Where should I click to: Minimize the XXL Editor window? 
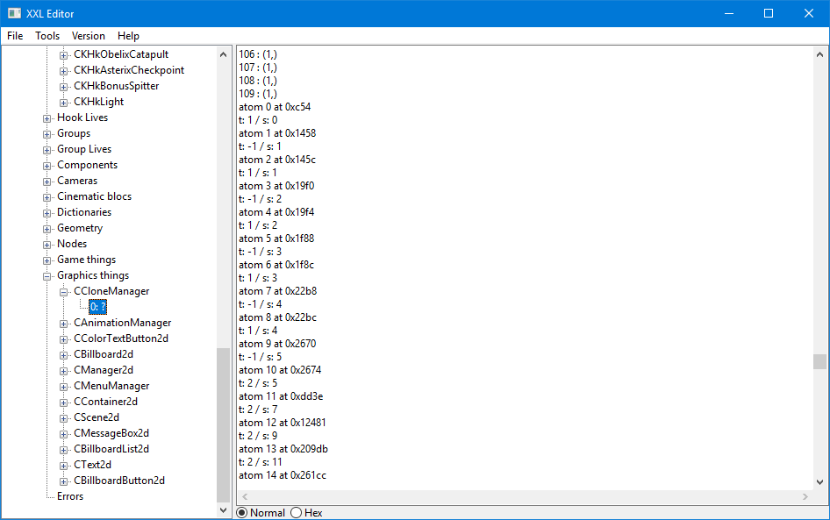pos(729,13)
